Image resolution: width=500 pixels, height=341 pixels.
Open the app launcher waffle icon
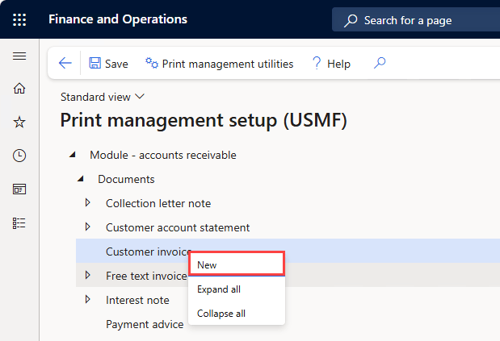19,19
